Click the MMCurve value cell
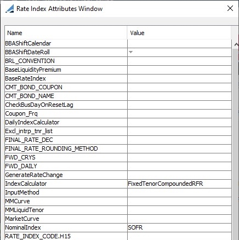 click(179, 201)
